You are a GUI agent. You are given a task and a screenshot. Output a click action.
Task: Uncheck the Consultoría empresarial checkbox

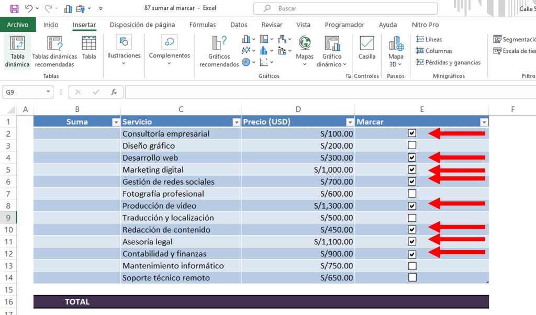click(x=412, y=133)
